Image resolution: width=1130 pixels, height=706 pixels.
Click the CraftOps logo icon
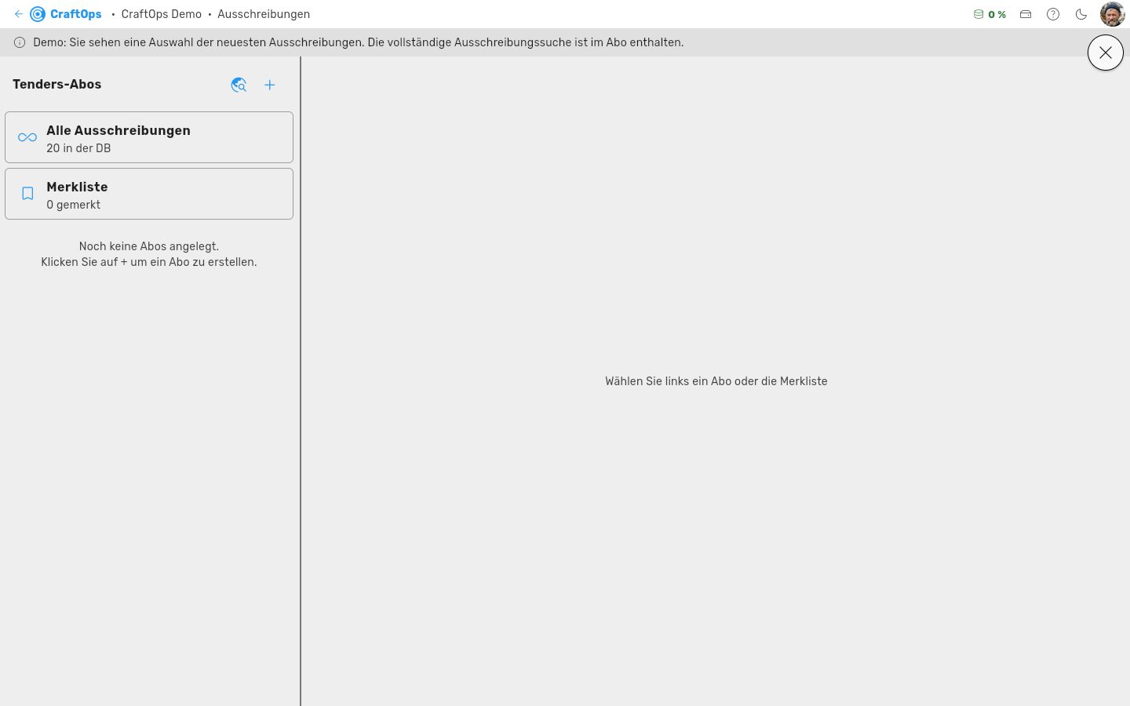click(38, 14)
